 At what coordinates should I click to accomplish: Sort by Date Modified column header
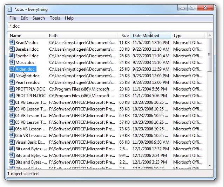[151, 35]
